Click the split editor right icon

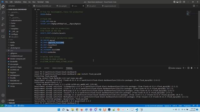pyautogui.click(x=194, y=6)
